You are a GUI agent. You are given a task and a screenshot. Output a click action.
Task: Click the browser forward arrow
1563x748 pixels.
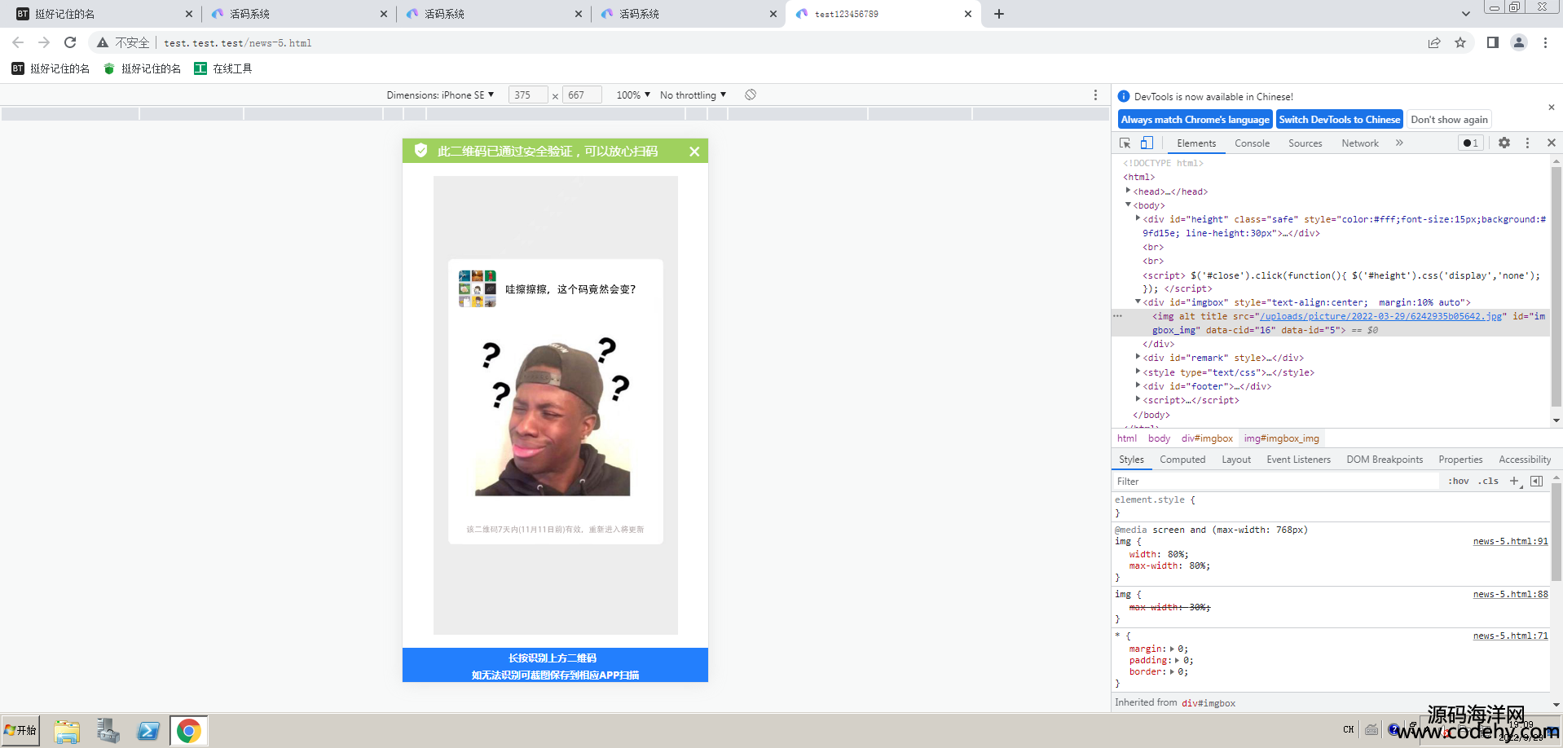coord(44,42)
